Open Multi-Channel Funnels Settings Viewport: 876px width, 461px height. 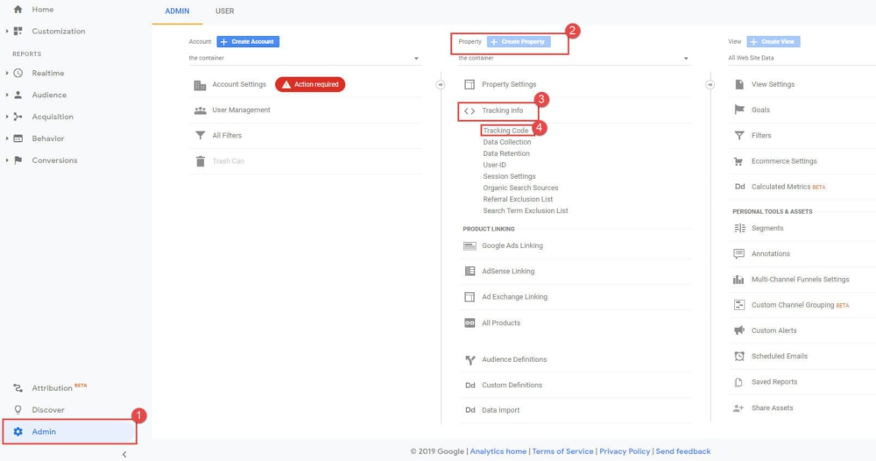[x=800, y=280]
